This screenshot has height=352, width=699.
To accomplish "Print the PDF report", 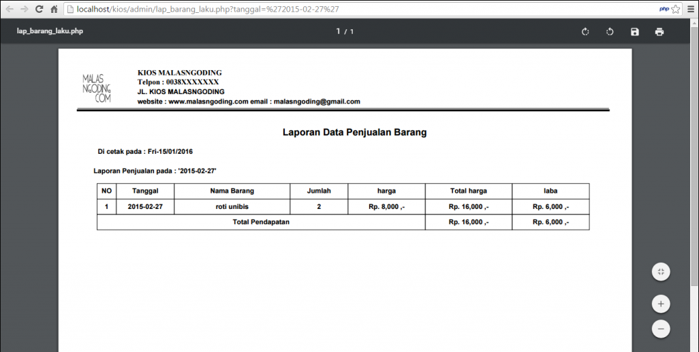I will [x=659, y=31].
